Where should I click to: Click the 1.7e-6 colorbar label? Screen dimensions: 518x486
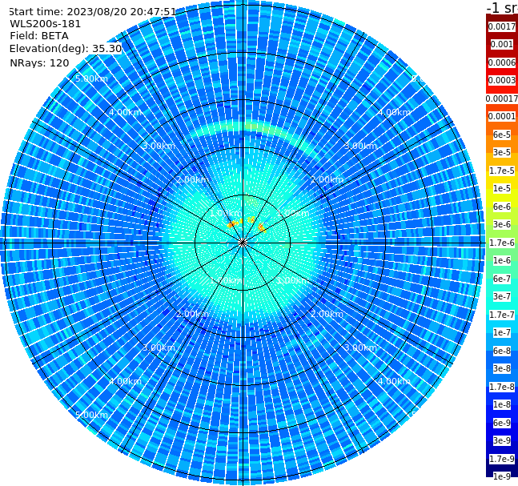[x=502, y=243]
